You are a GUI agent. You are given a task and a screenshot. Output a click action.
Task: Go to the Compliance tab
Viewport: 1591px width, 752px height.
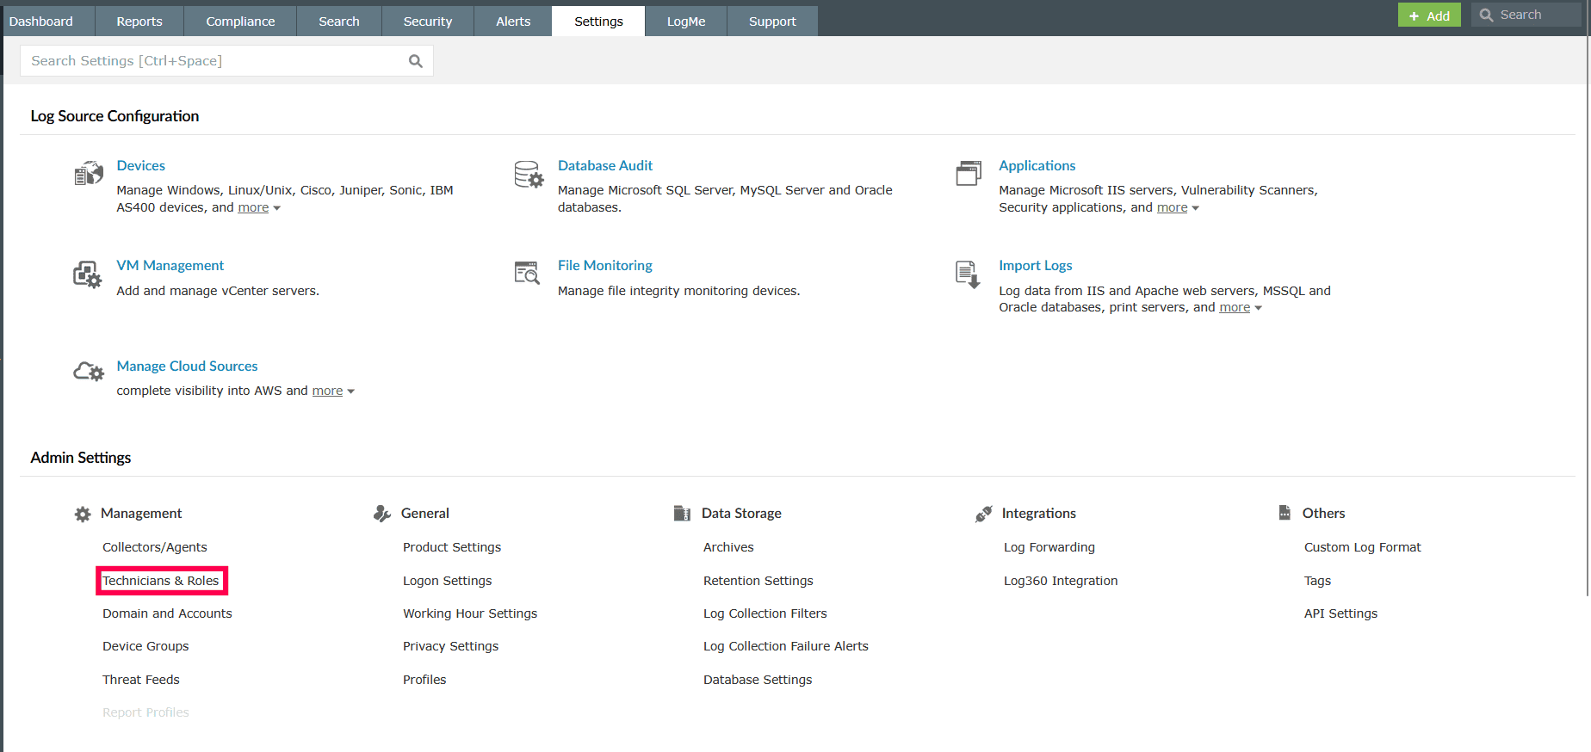240,22
